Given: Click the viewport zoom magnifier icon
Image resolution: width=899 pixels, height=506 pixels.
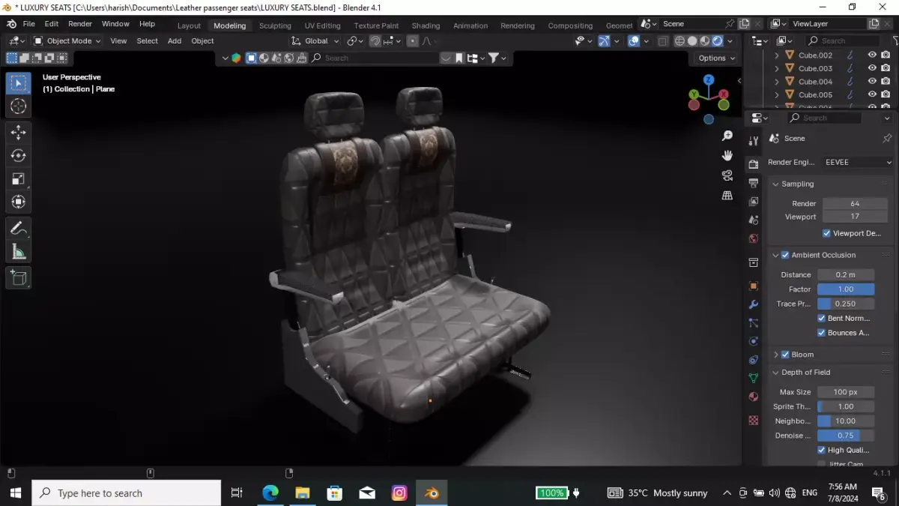Looking at the screenshot, I should point(727,136).
